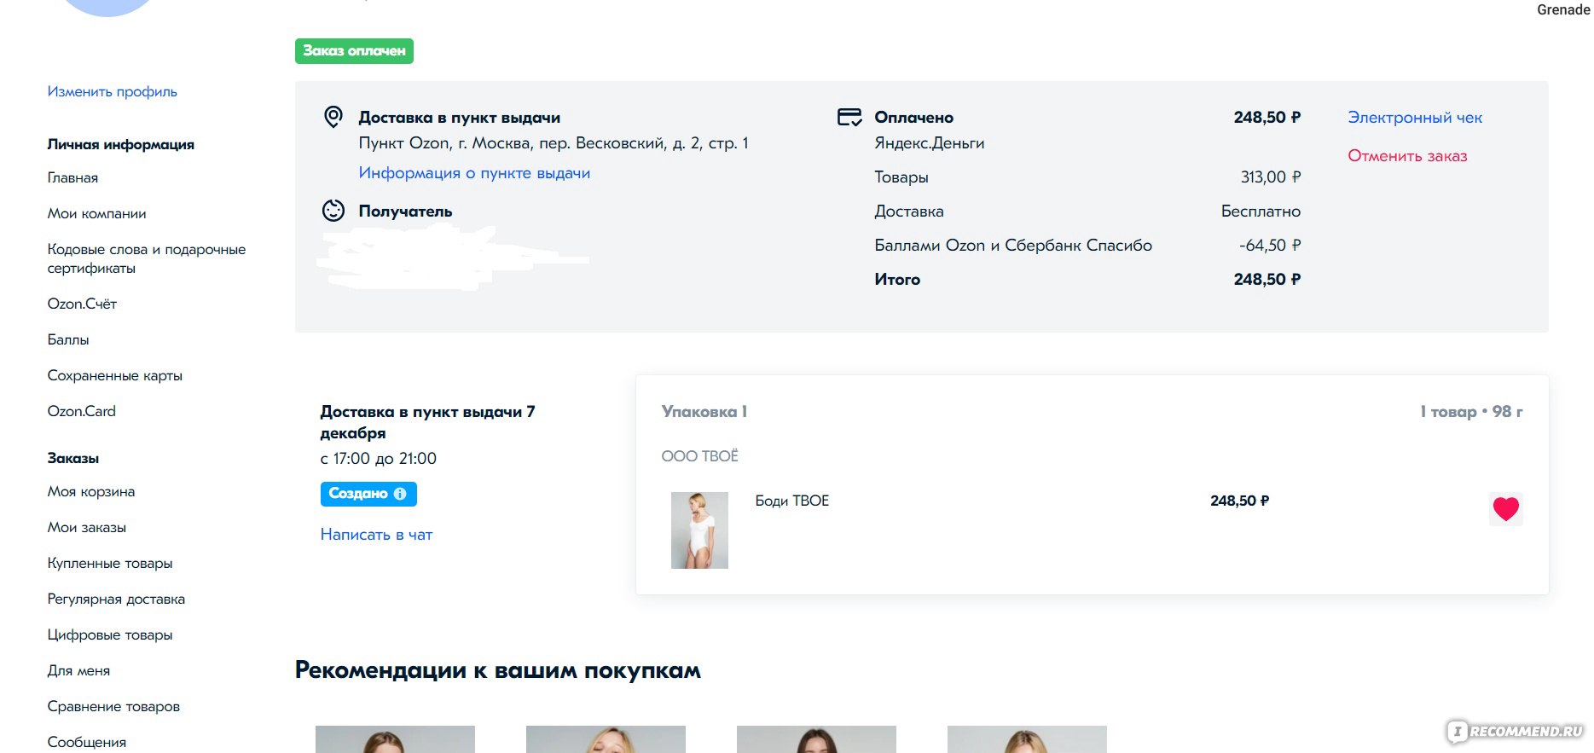
Task: Click the location pin delivery icon
Action: [333, 117]
